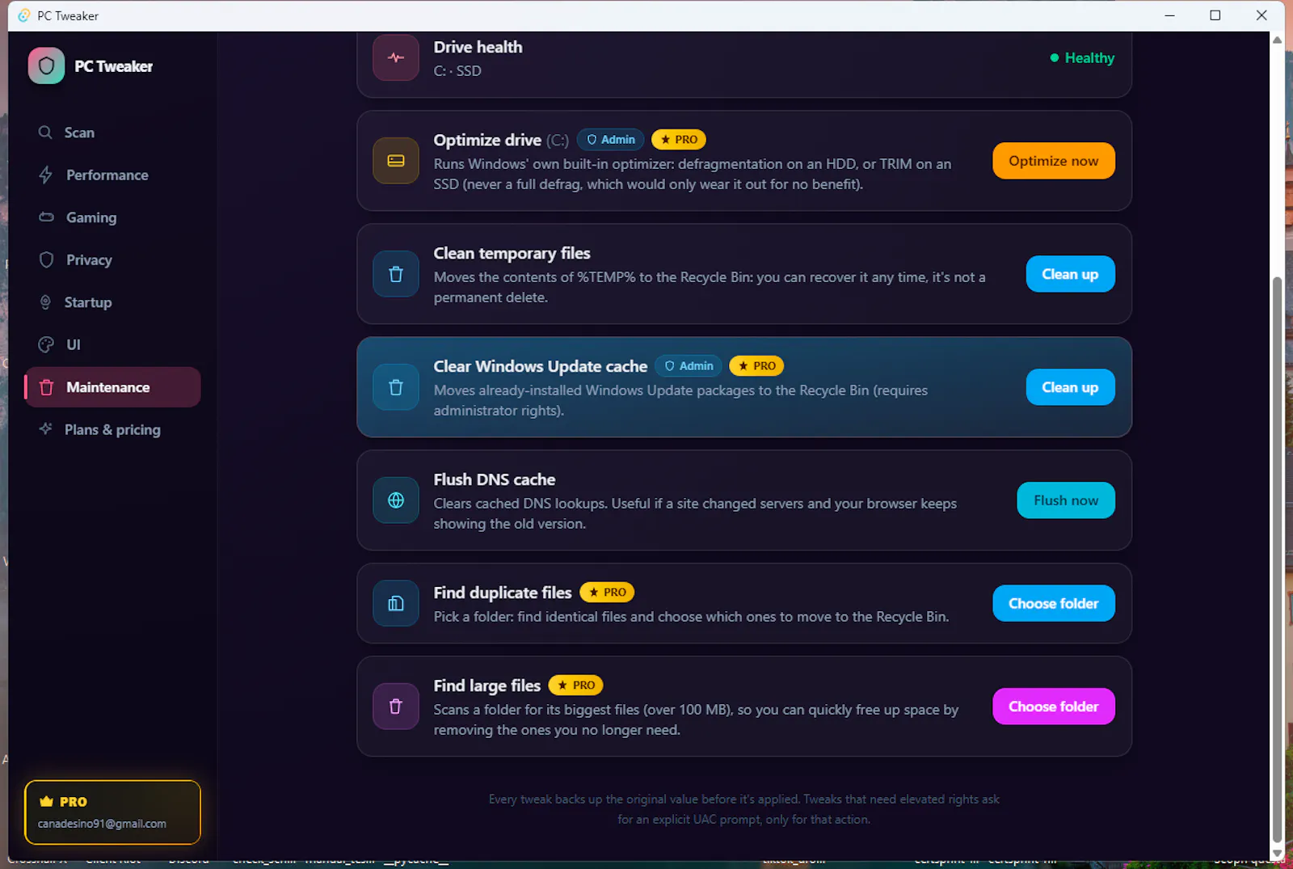Click Admin badge on Clear Windows Update cache

pos(689,366)
